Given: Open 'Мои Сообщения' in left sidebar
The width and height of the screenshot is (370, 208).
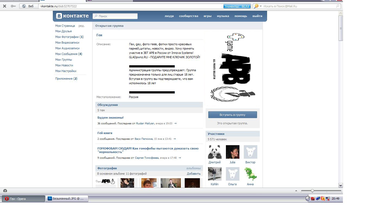Looking at the screenshot, I should tap(69, 54).
